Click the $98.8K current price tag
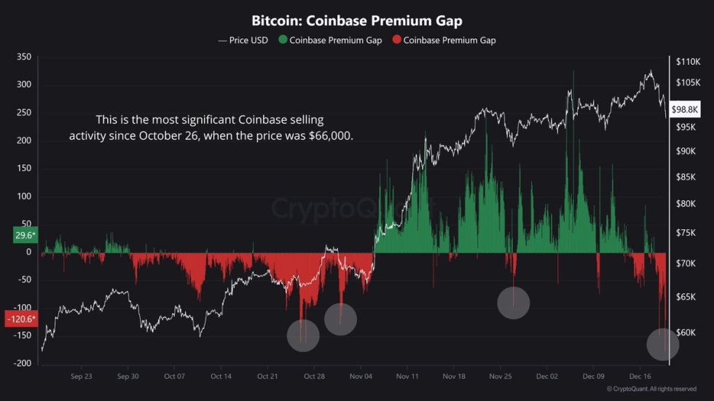Image resolution: width=714 pixels, height=401 pixels. pos(686,108)
